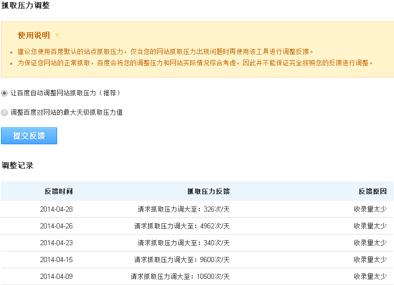The image size is (394, 285).
Task: Click the 提交反馈 button
Action: click(29, 136)
